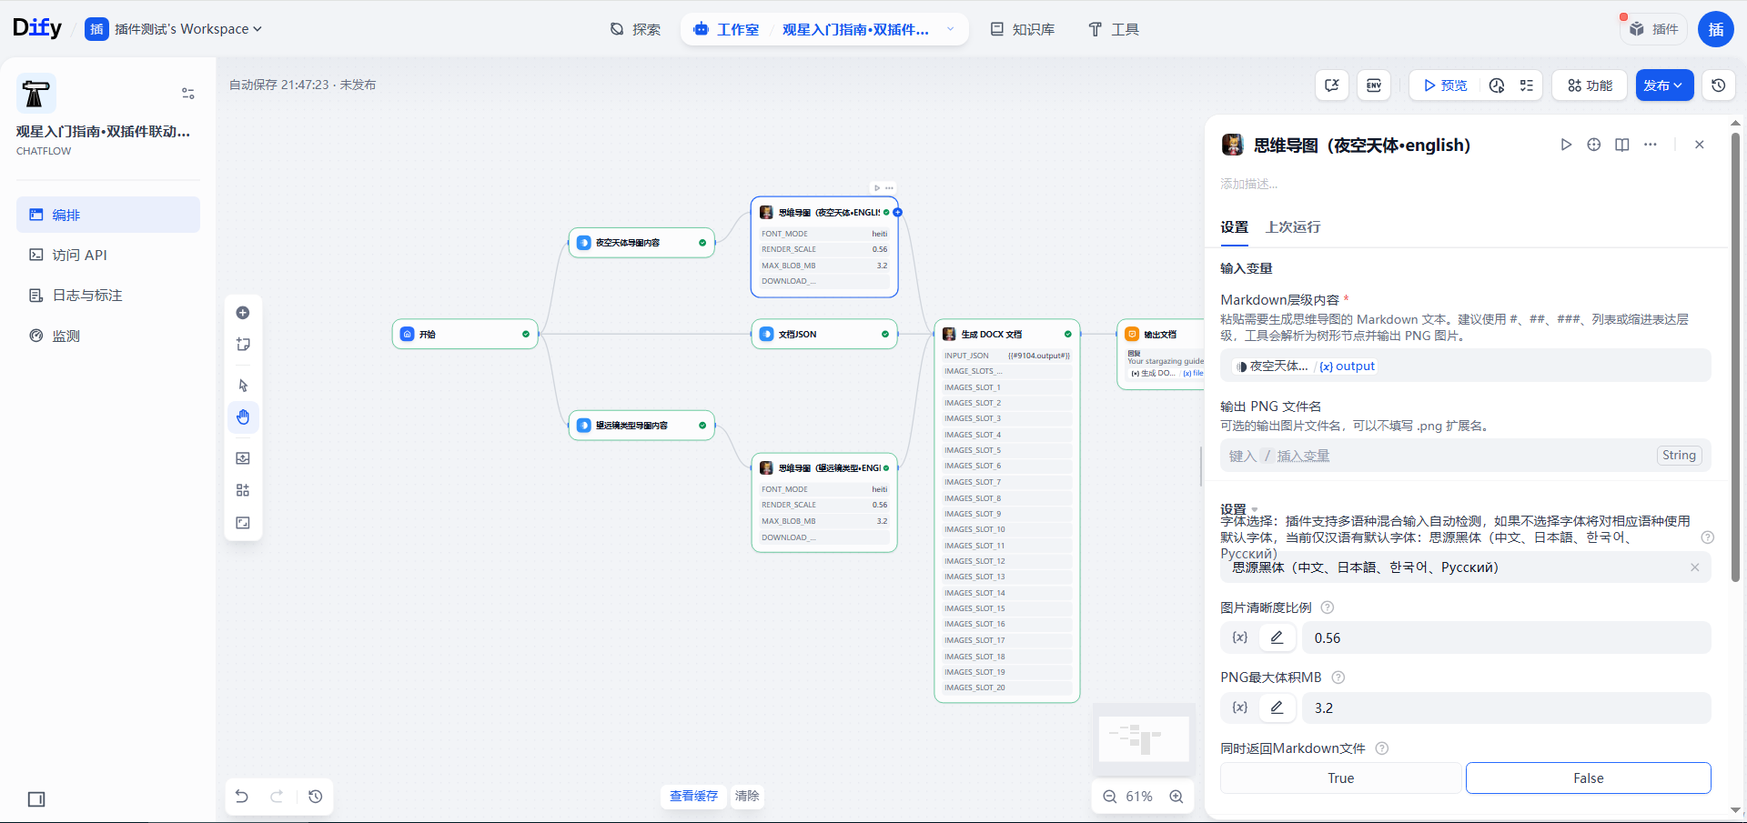Run this step with the play icon

[x=1566, y=145]
